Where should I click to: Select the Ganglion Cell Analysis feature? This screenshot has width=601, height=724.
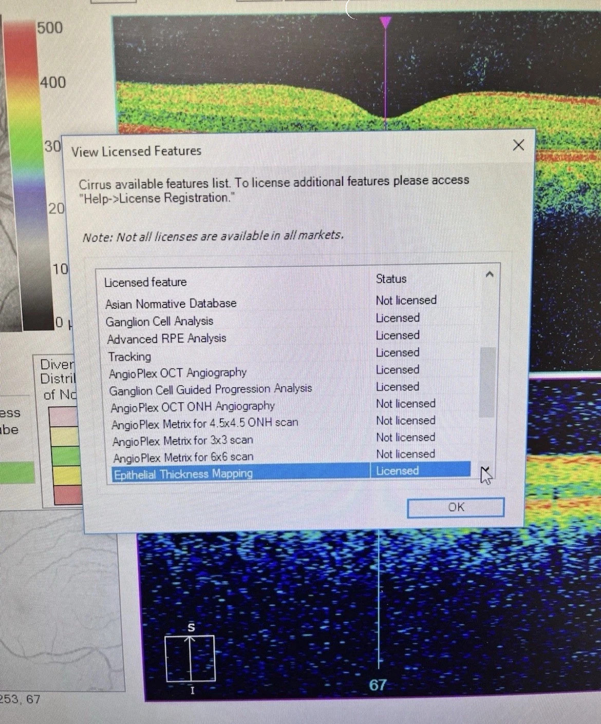(x=159, y=322)
